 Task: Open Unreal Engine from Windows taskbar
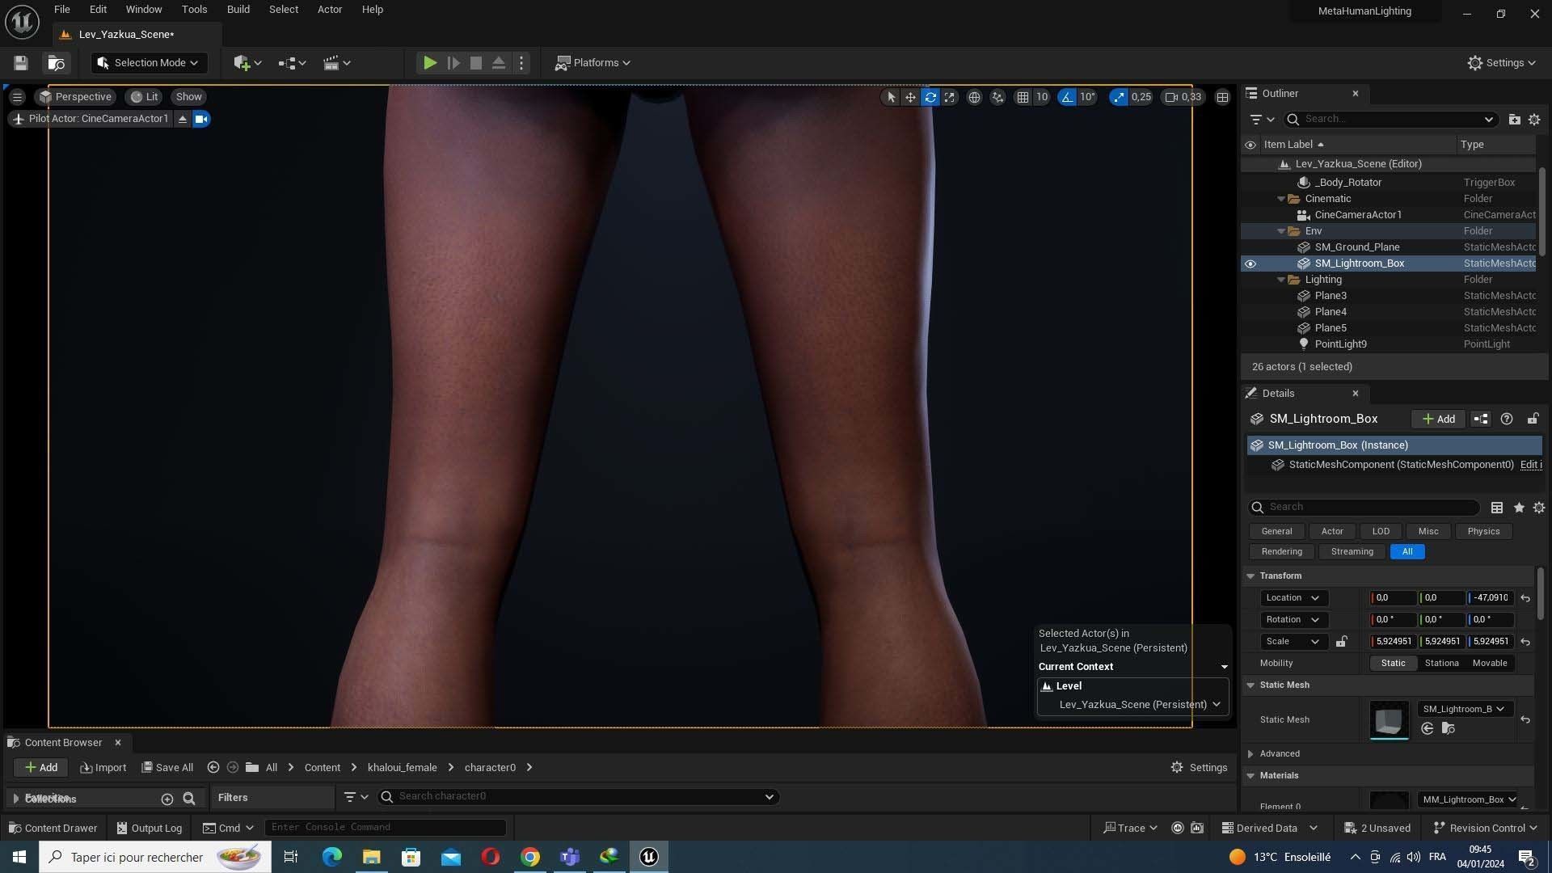click(x=649, y=857)
